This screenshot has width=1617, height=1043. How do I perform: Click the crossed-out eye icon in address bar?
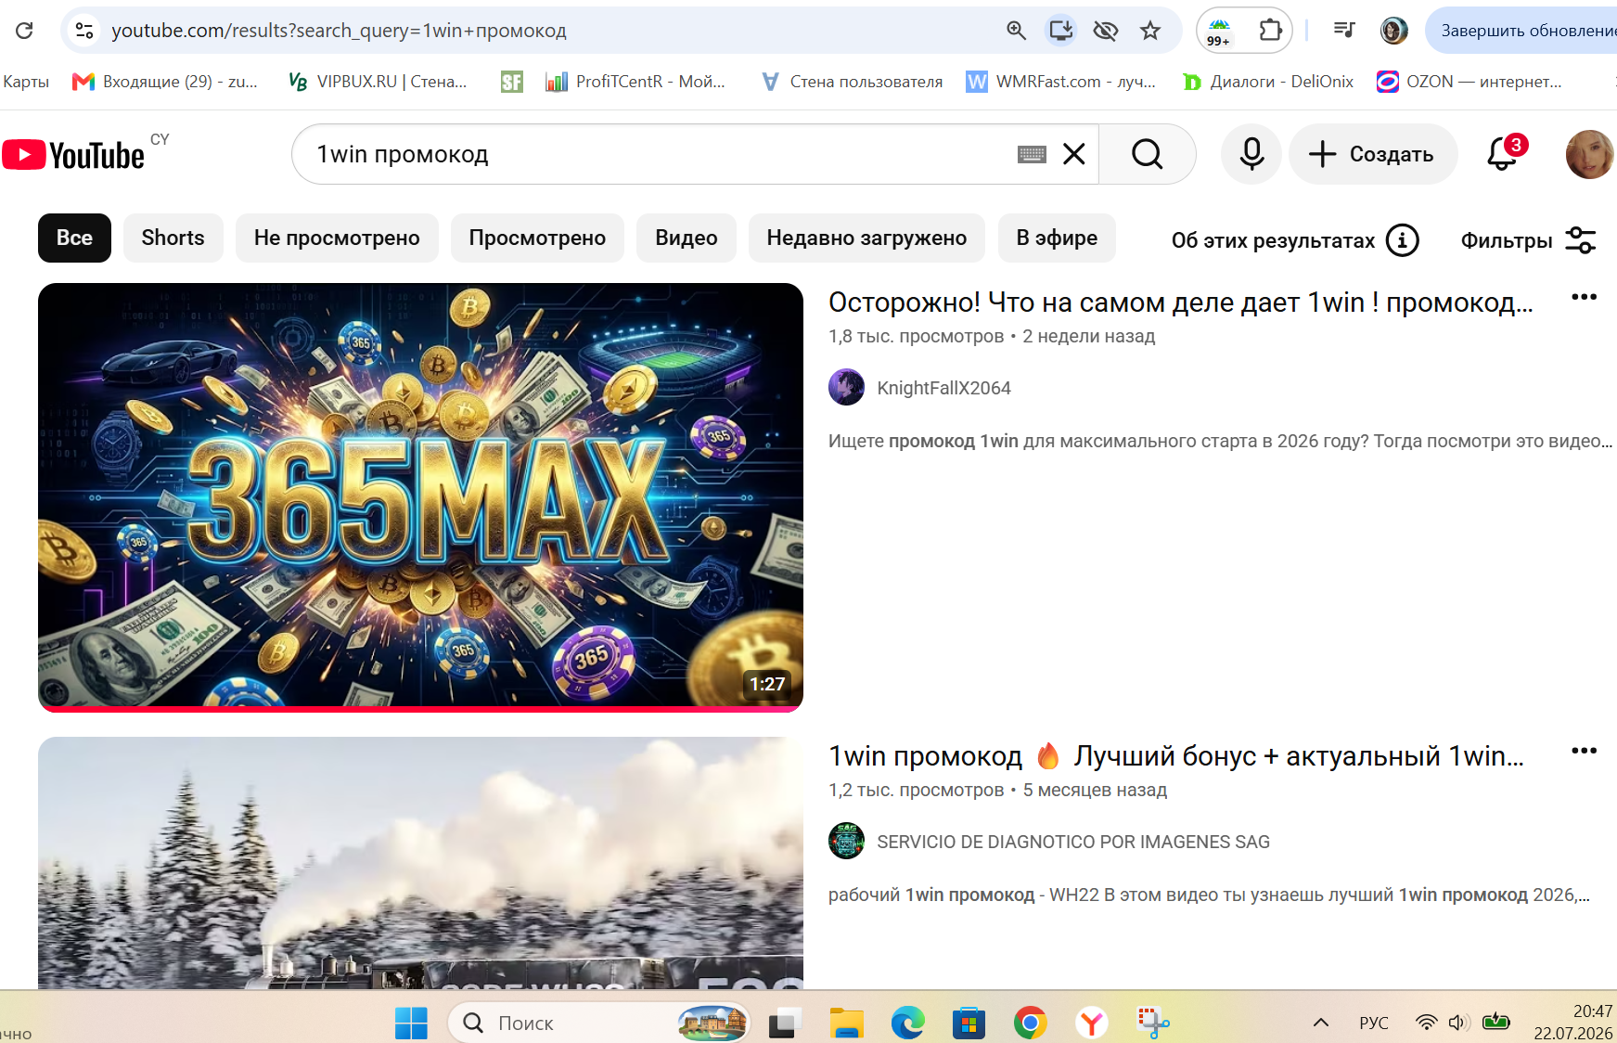(1105, 31)
